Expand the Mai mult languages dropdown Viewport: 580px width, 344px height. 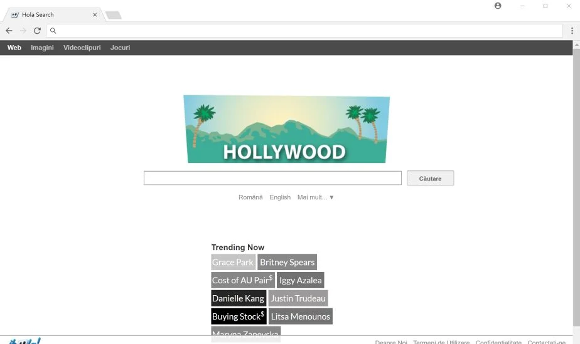(316, 197)
